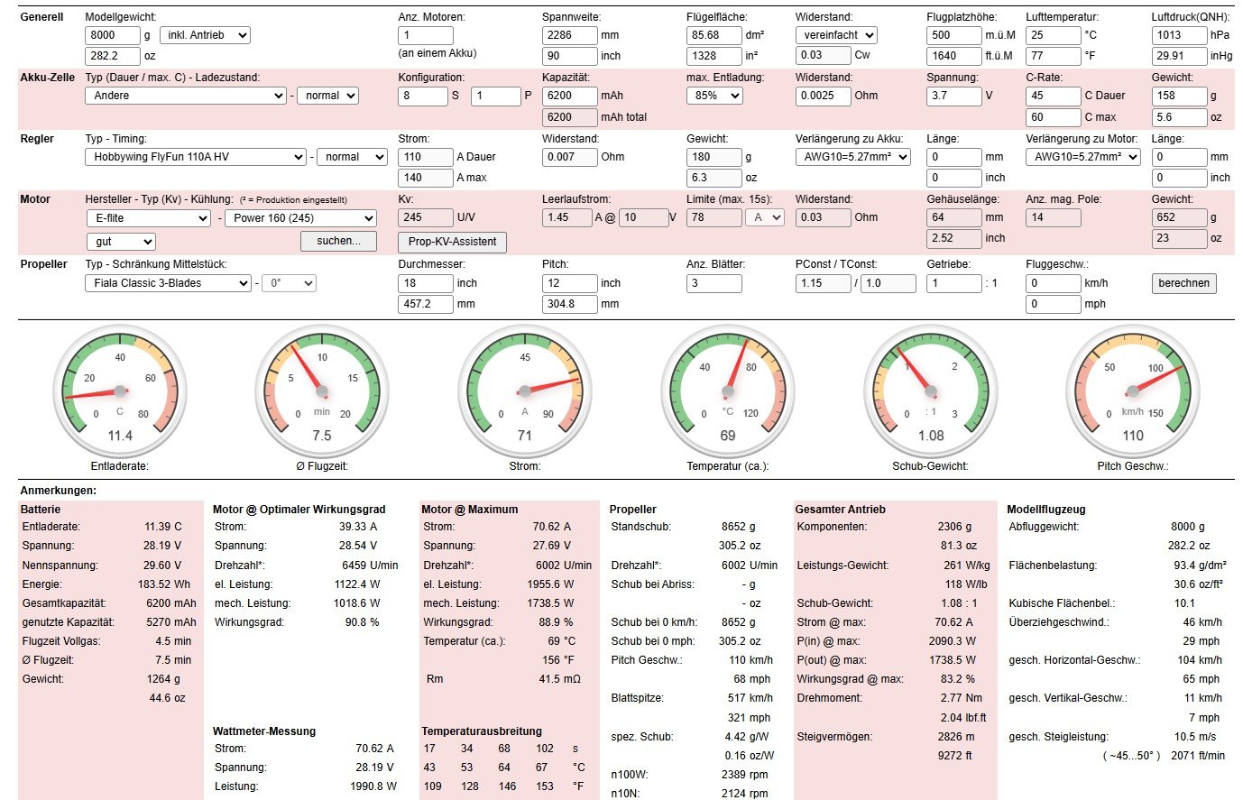Click the Pitch Geschw. speed gauge
Screen dimensions: 1243x800
click(x=1133, y=392)
